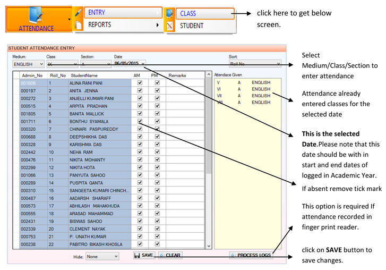The width and height of the screenshot is (386, 270).
Task: Click the icon beside CLASS submenu item
Action: tap(169, 13)
